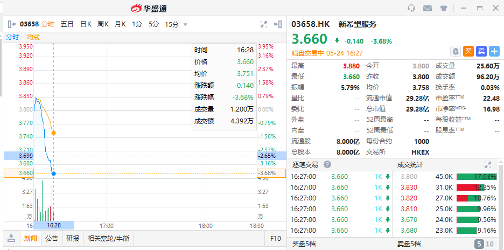Screen dimensions: 504x250
Task: Set price alert bell icon
Action: [457, 51]
